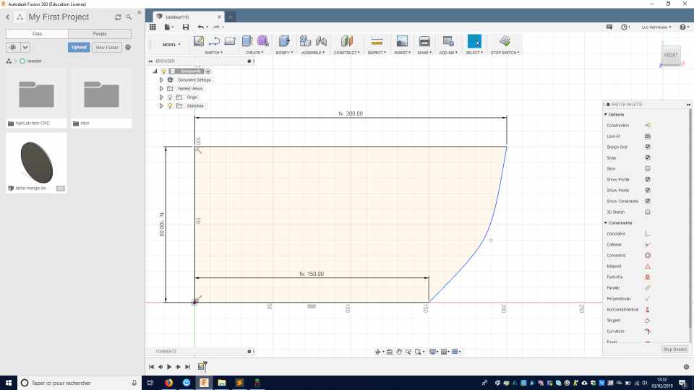Expand the Sketches tree node
The image size is (694, 390).
pos(161,105)
